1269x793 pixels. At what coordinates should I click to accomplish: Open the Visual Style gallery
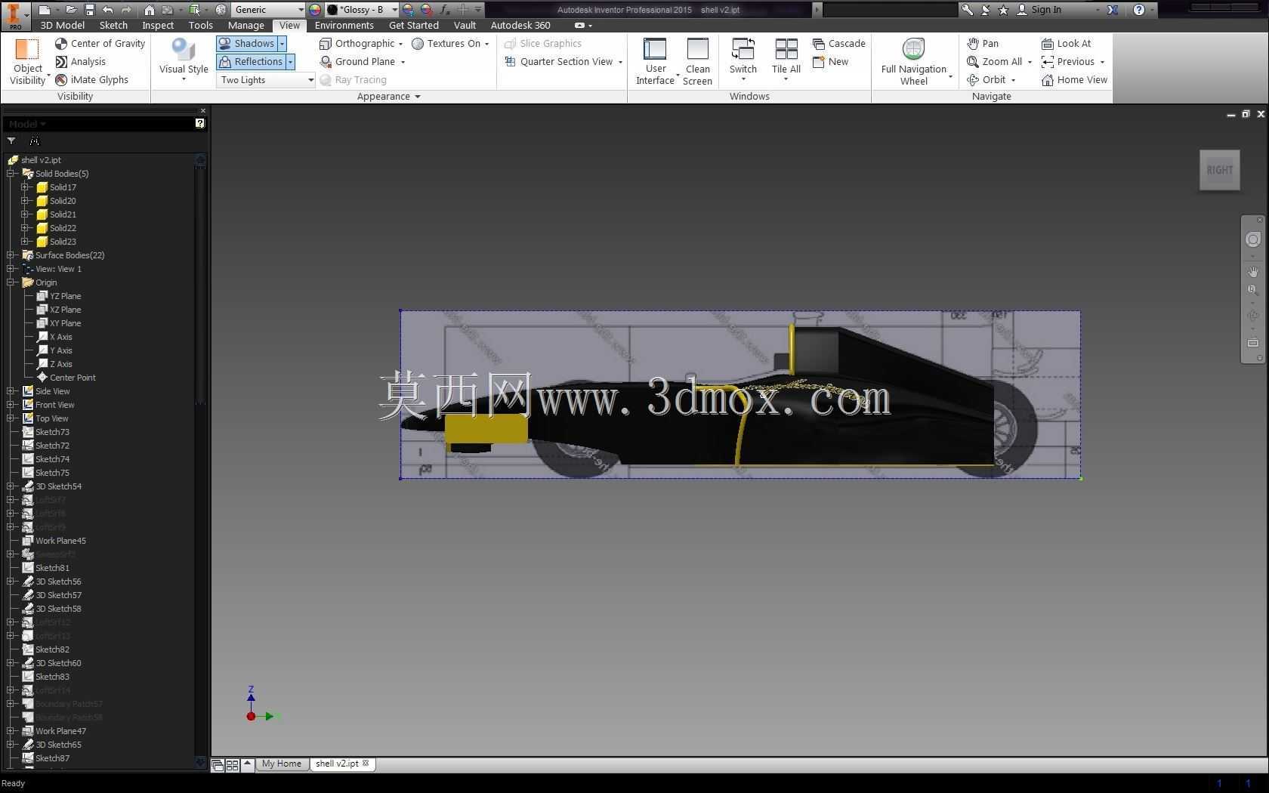tap(184, 60)
